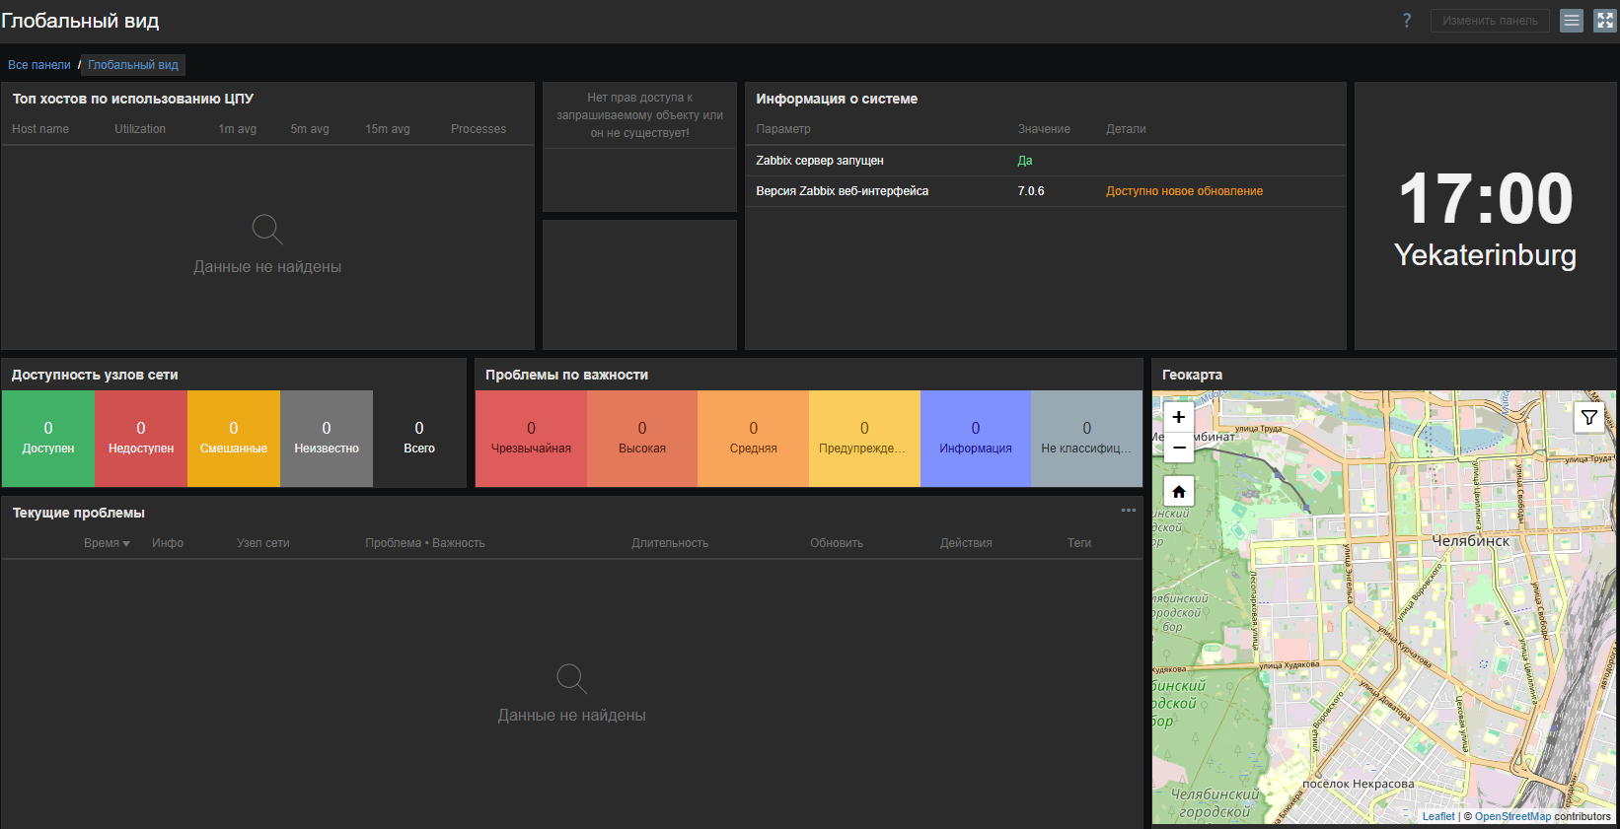Click the Изменить панель button

[1490, 21]
